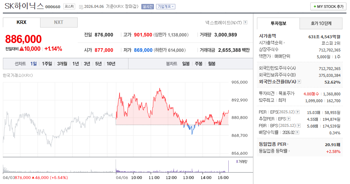This screenshot has height=184, width=350.
Task: Click 외국인소진율 value 52.62%
Action: click(x=332, y=82)
